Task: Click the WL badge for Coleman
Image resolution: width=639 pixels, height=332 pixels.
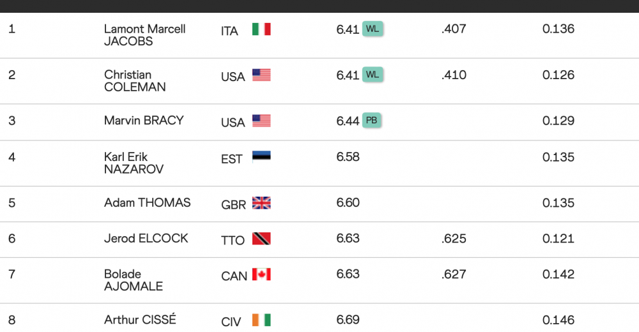Action: point(373,75)
